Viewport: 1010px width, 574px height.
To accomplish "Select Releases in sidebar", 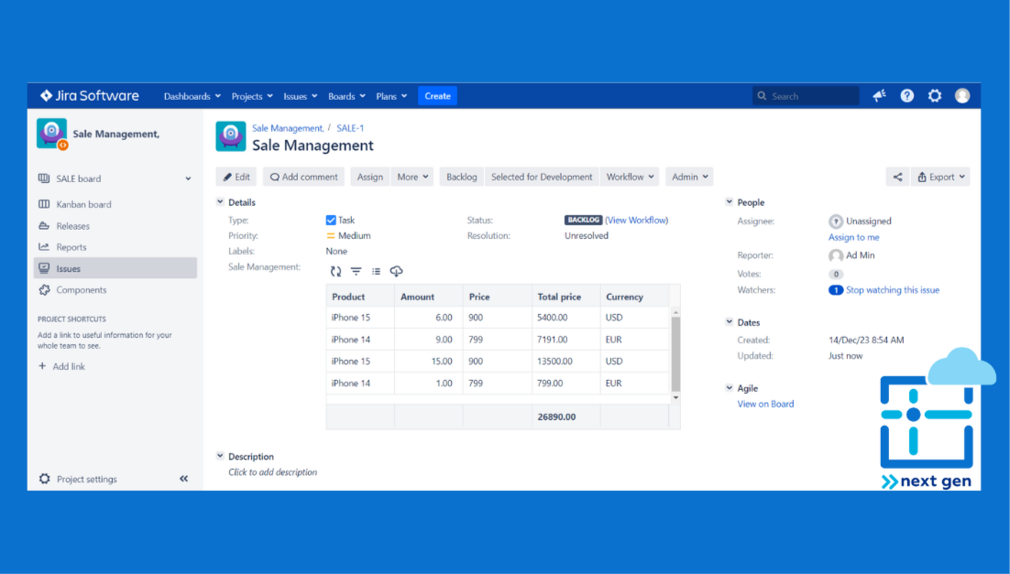I will click(x=115, y=226).
